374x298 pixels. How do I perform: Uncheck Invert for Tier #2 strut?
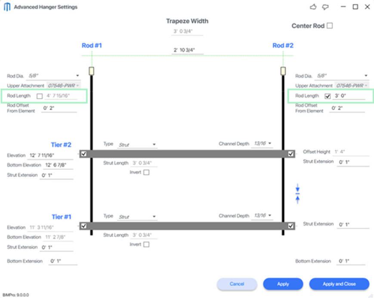pos(146,172)
